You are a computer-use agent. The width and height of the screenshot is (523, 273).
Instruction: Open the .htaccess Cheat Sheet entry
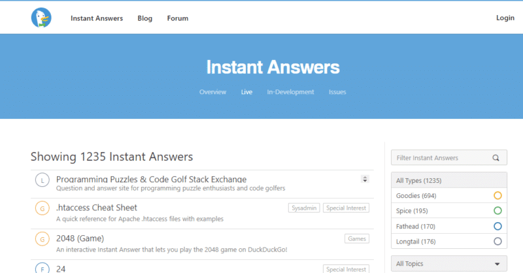click(x=97, y=208)
